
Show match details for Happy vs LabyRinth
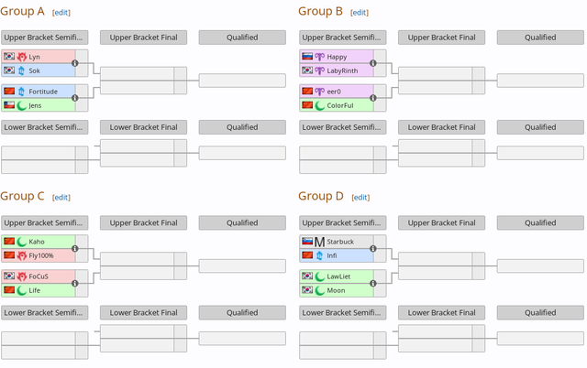pyautogui.click(x=373, y=63)
